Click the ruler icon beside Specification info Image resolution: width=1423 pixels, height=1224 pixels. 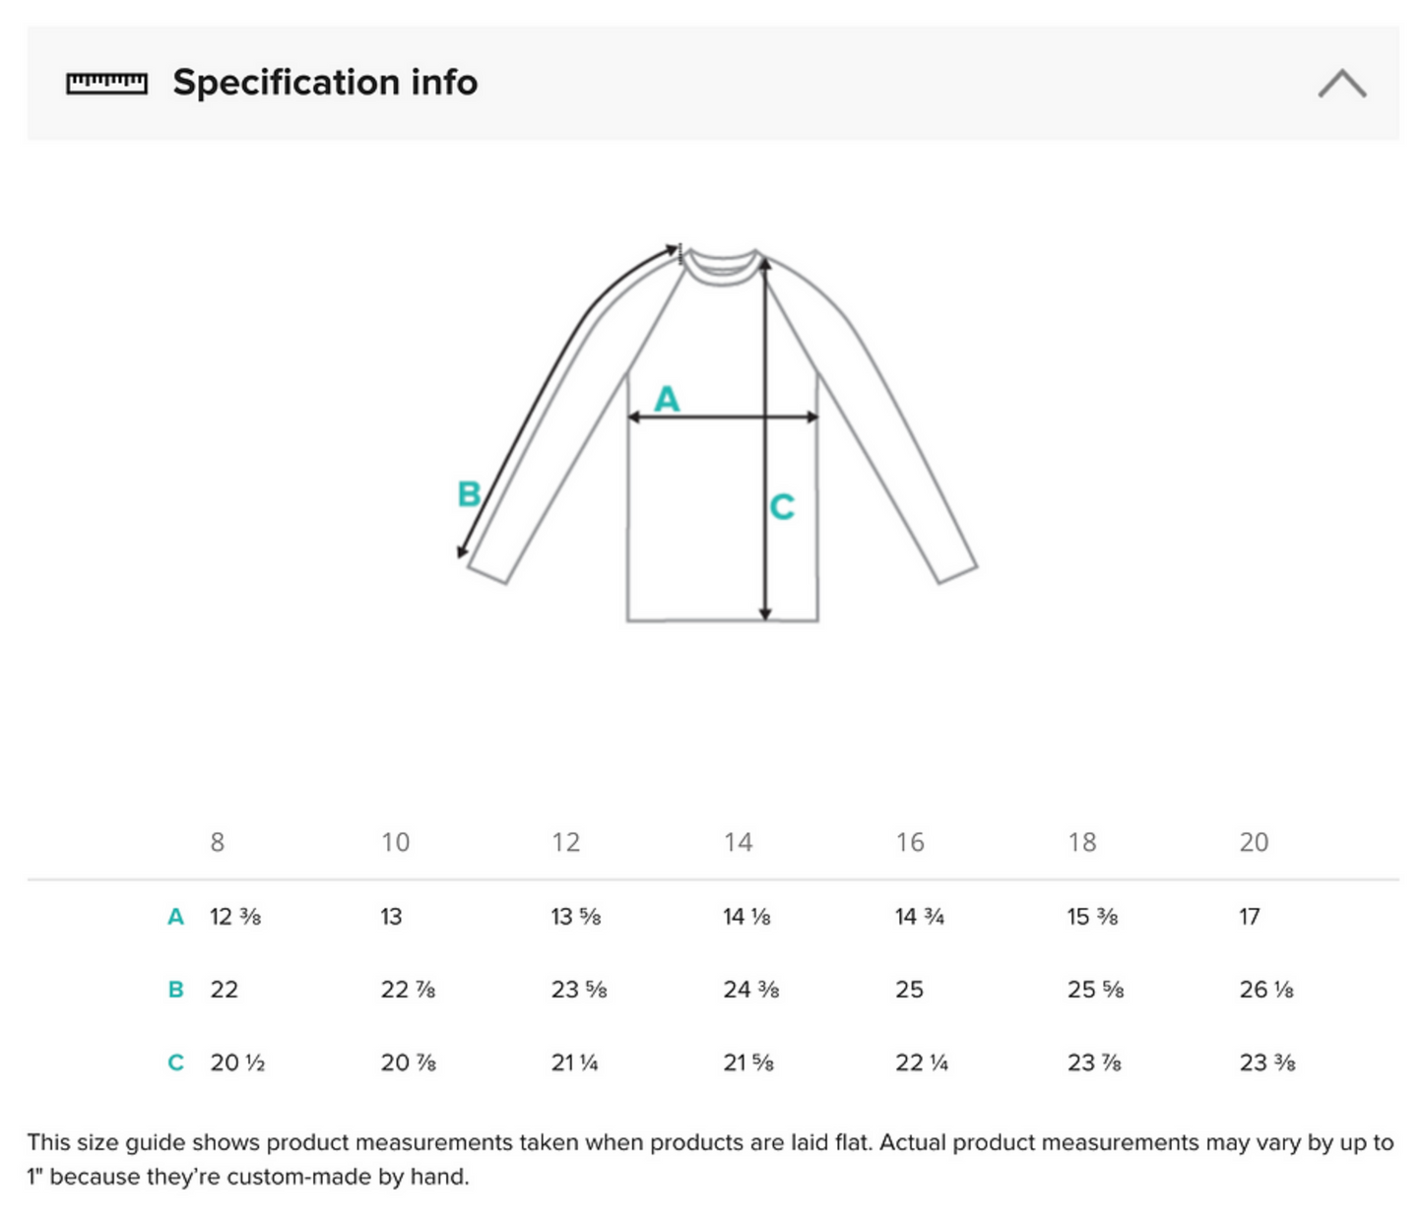coord(106,84)
